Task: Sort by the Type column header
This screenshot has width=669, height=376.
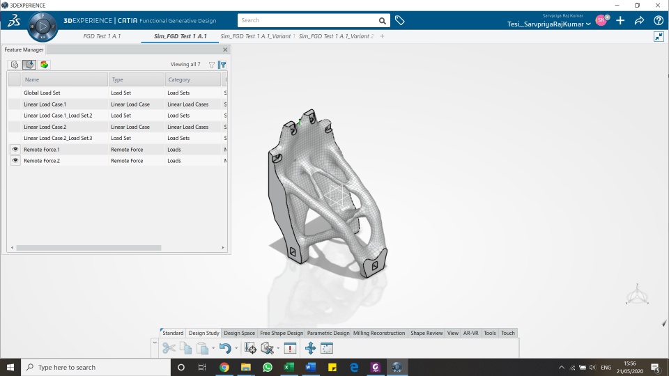Action: click(x=137, y=79)
